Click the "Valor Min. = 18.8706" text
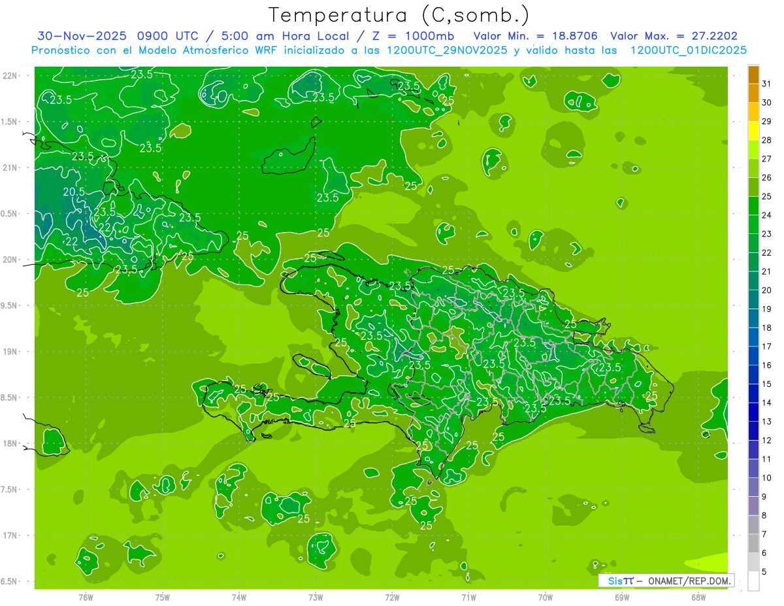 pyautogui.click(x=535, y=36)
